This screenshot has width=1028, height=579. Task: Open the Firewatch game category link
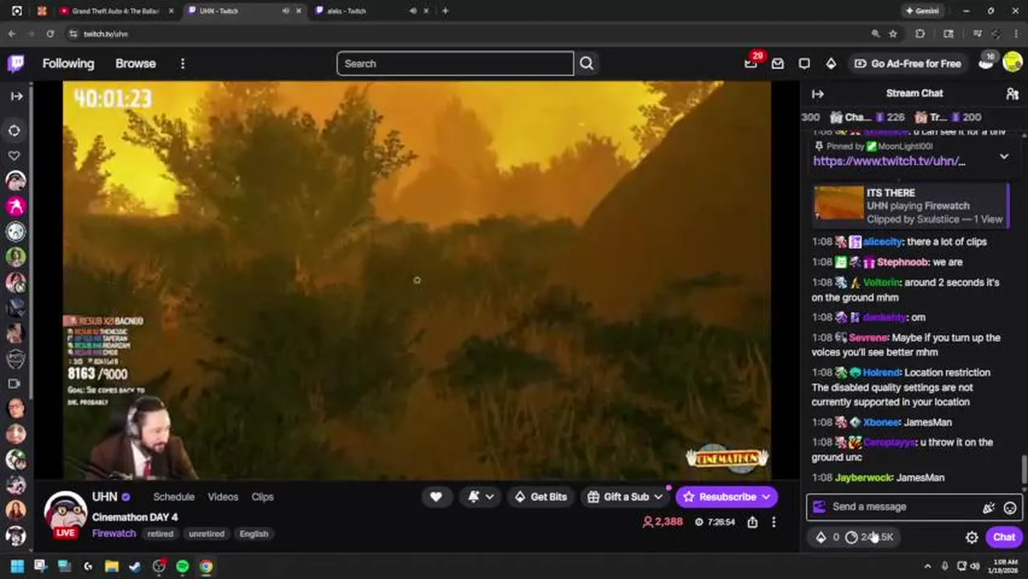click(x=113, y=533)
